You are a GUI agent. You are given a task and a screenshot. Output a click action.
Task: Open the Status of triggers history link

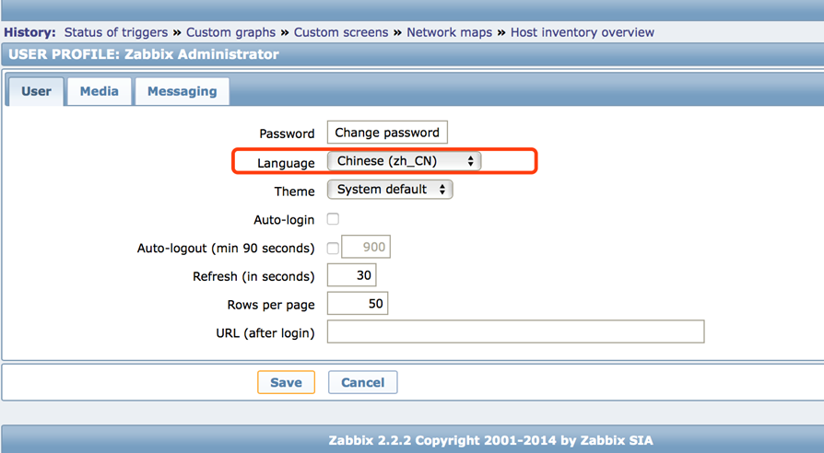116,32
